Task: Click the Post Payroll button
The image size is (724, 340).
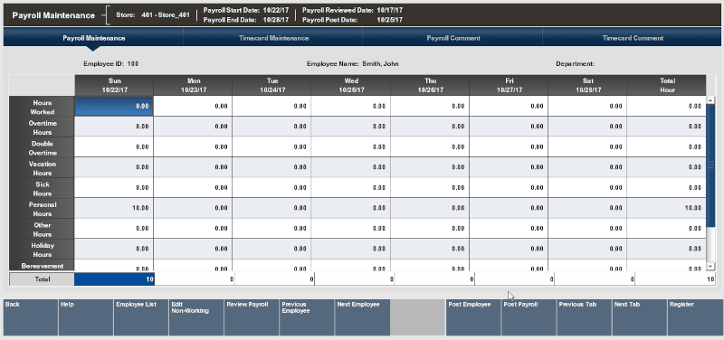Action: [x=529, y=317]
